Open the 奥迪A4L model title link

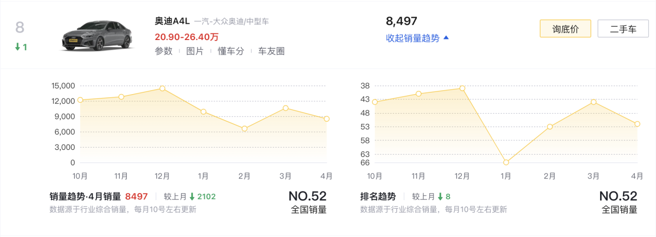[x=171, y=22]
